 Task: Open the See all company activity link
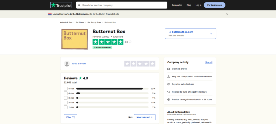coord(209,62)
